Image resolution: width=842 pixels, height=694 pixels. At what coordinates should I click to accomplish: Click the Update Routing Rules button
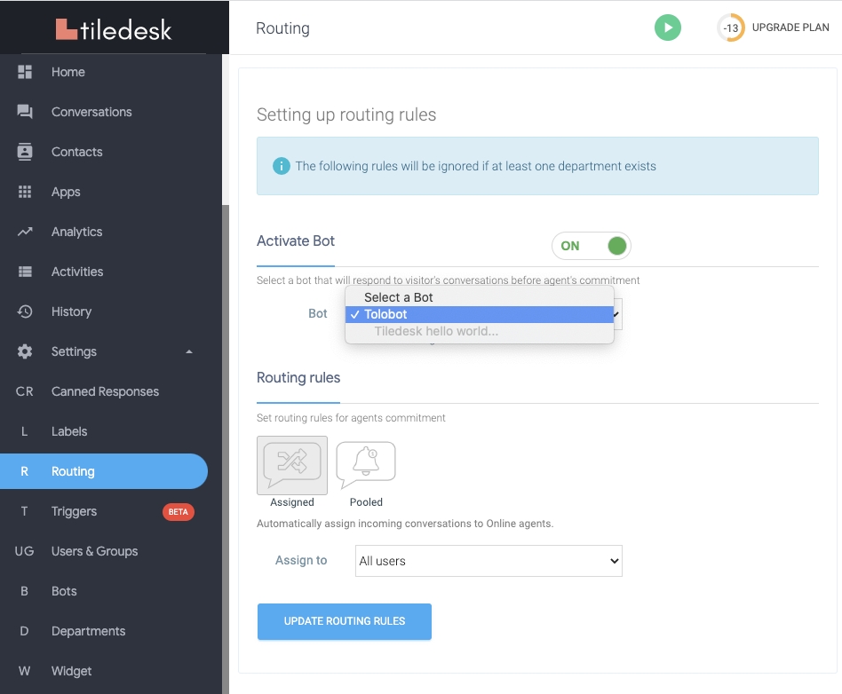(x=344, y=621)
